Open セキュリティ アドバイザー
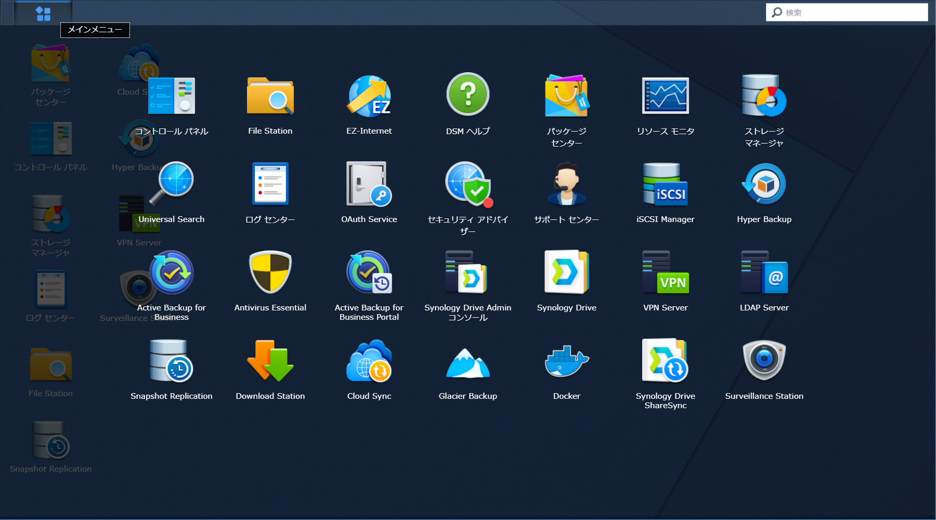 [x=468, y=199]
